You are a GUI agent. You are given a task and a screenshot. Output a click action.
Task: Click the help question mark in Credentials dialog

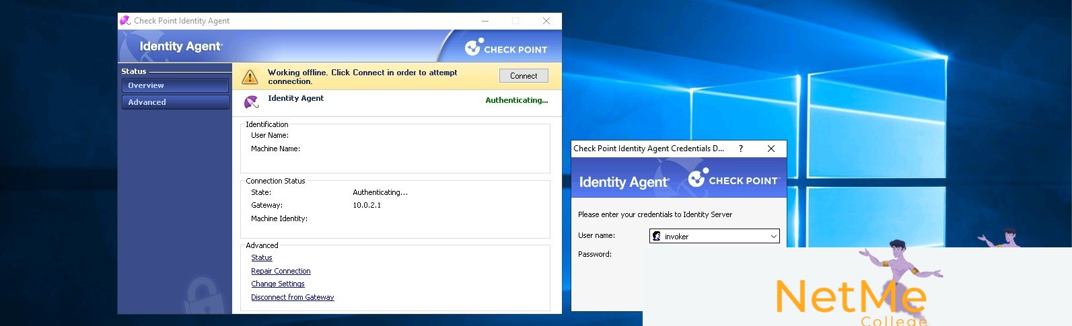741,149
